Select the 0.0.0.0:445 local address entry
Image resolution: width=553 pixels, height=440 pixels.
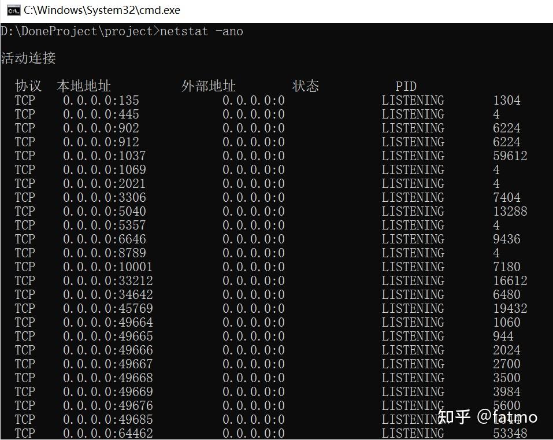[x=100, y=114]
